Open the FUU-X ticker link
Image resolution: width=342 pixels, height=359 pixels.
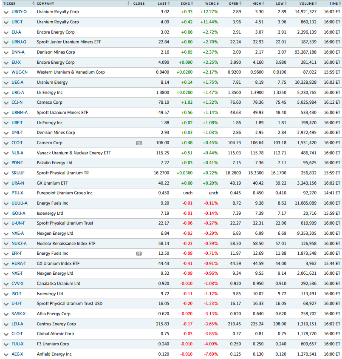[17, 344]
